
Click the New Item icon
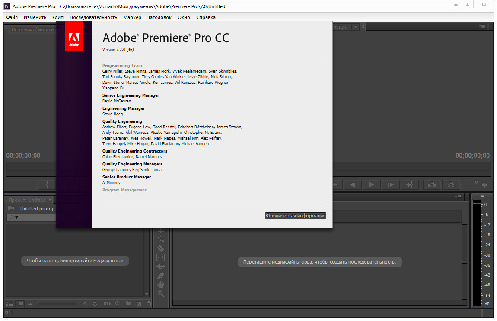[x=139, y=304]
